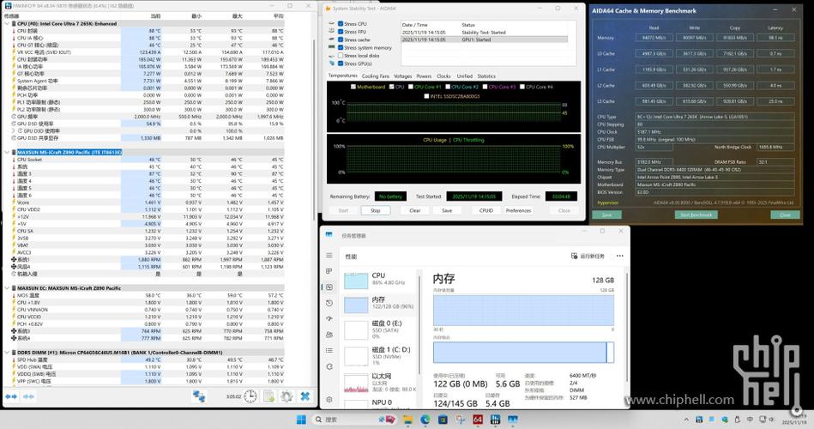Viewport: 814px width, 429px height.
Task: Open Task Manager hamburger navigation menu
Action: tap(329, 256)
